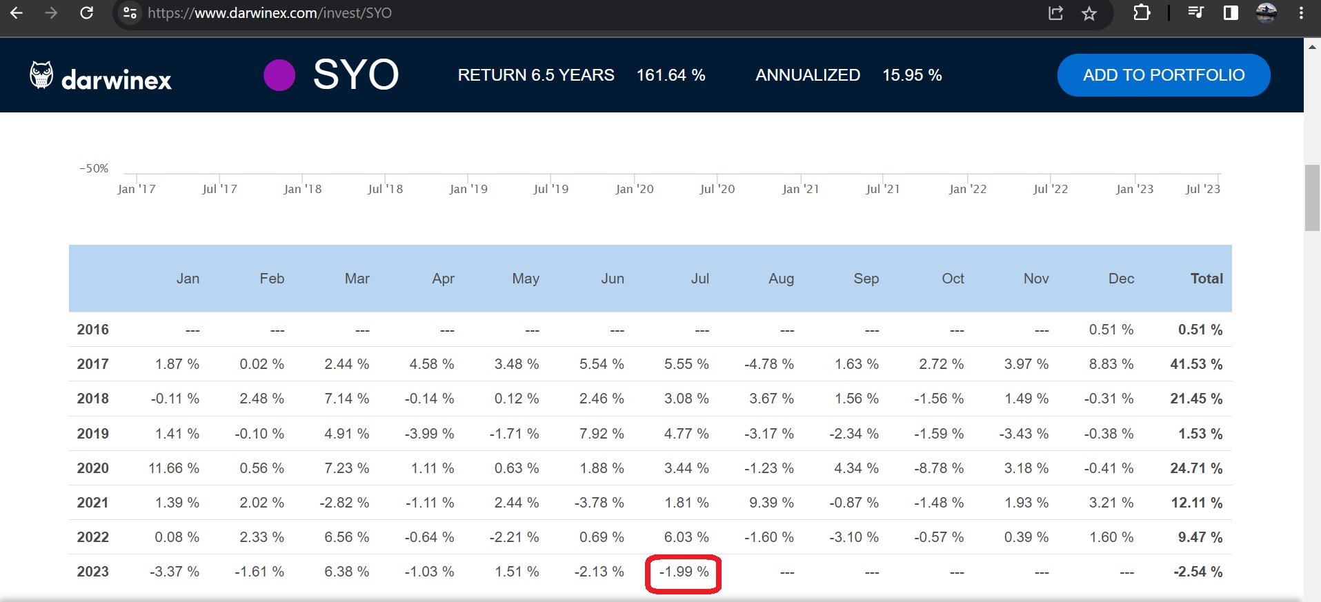Open the browser extensions puzzle icon

click(1142, 13)
